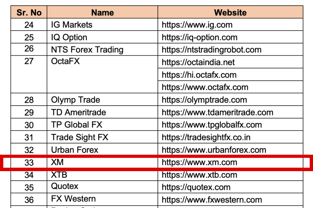
Task: Select the 'TD Ameritrade' name cell
Action: point(102,112)
